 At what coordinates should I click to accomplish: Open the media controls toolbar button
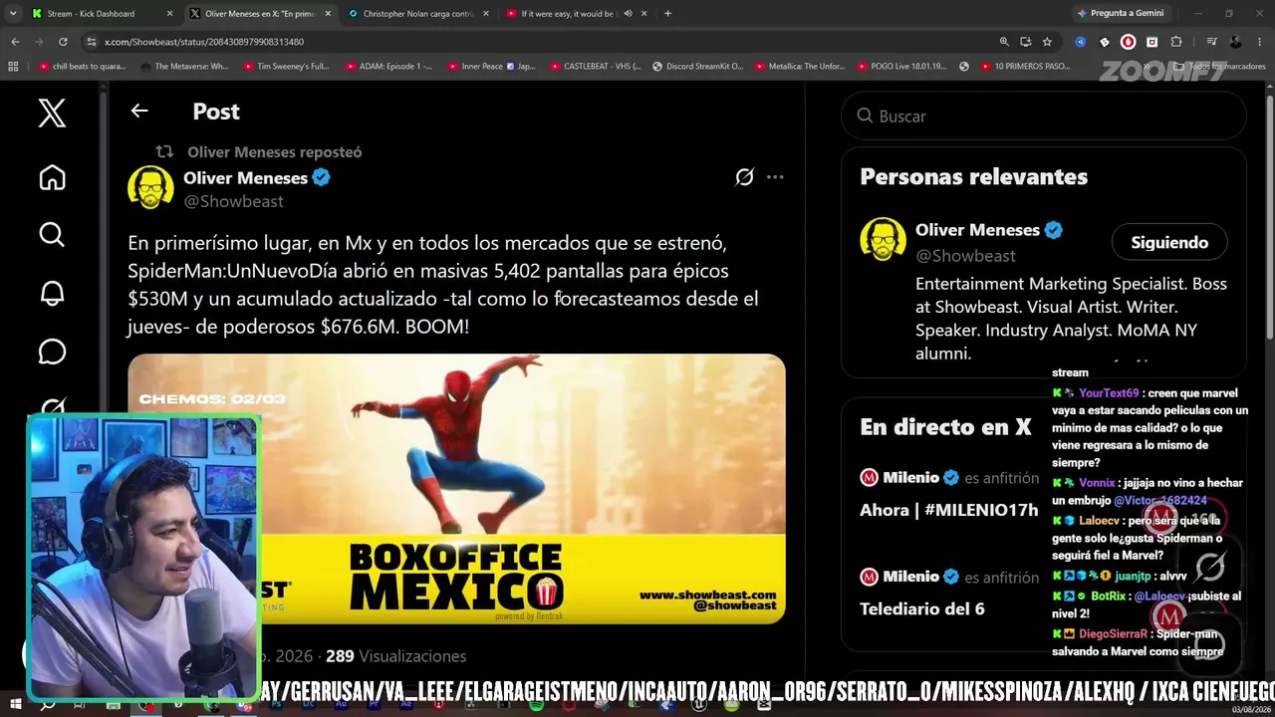(x=1211, y=42)
